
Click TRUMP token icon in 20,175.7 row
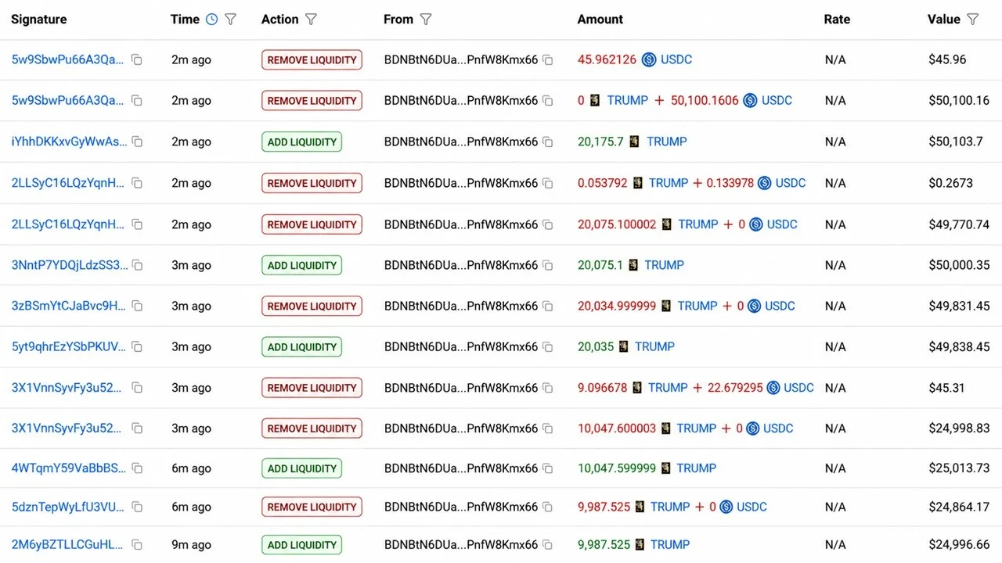click(635, 142)
